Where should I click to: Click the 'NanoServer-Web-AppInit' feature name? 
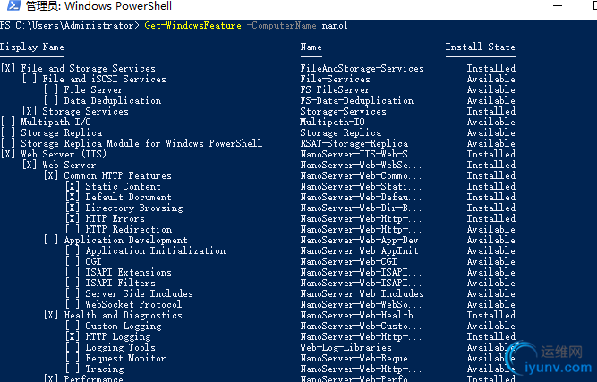point(360,250)
